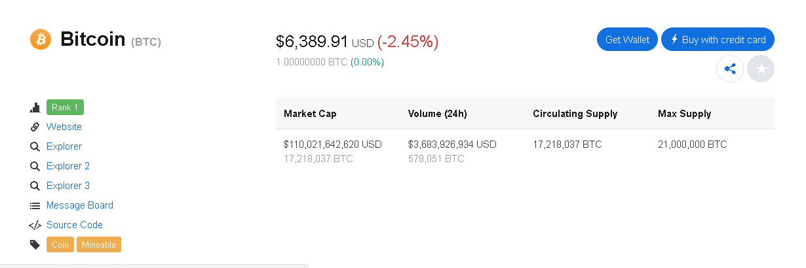806x268 pixels.
Task: Open the Source Code link
Action: pos(75,225)
